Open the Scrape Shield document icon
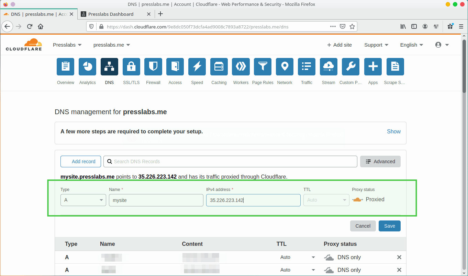Image resolution: width=468 pixels, height=276 pixels. (x=395, y=67)
